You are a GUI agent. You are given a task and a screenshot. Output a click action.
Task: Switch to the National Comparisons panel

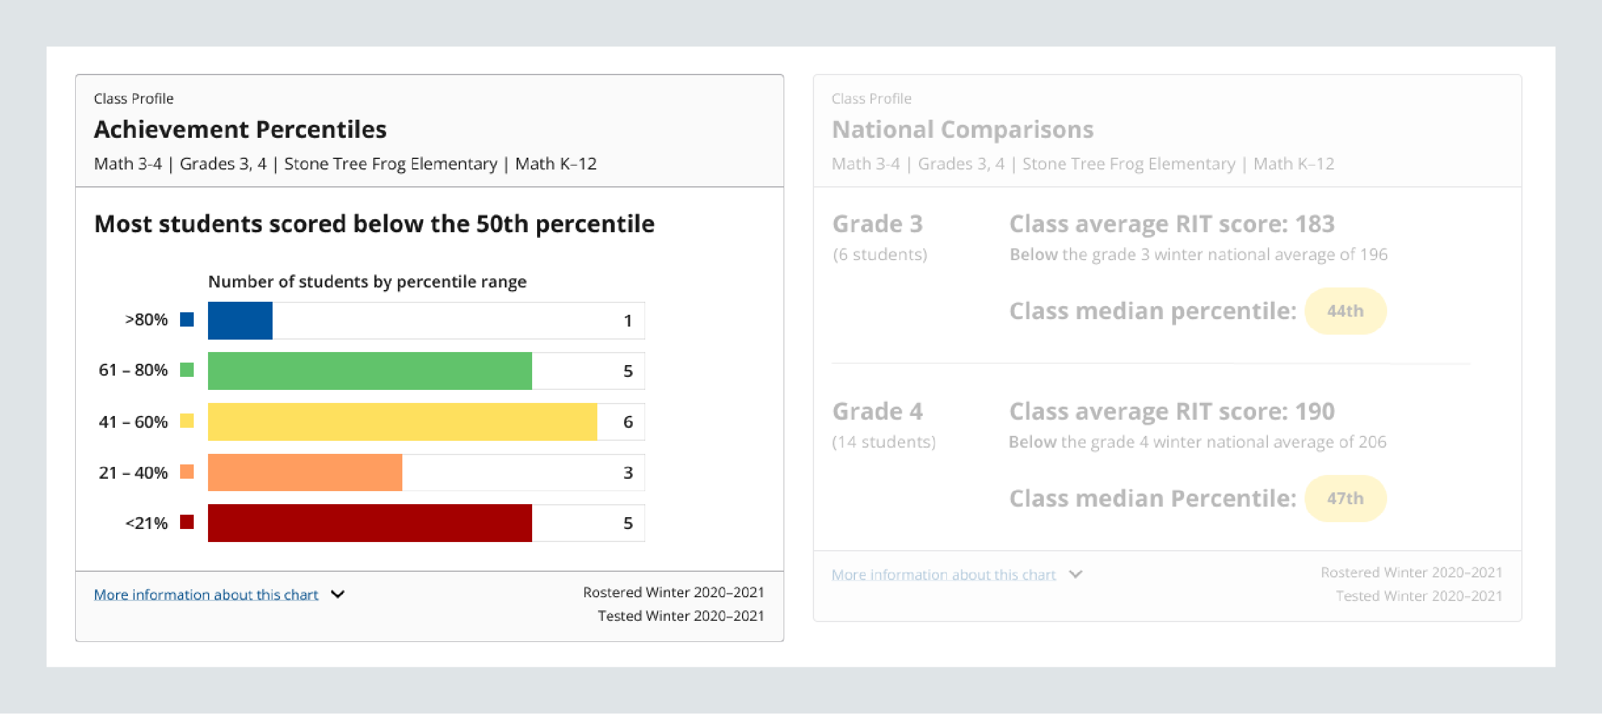(962, 129)
